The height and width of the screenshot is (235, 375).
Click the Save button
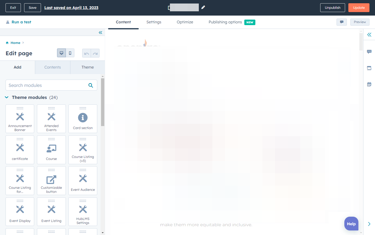[32, 8]
